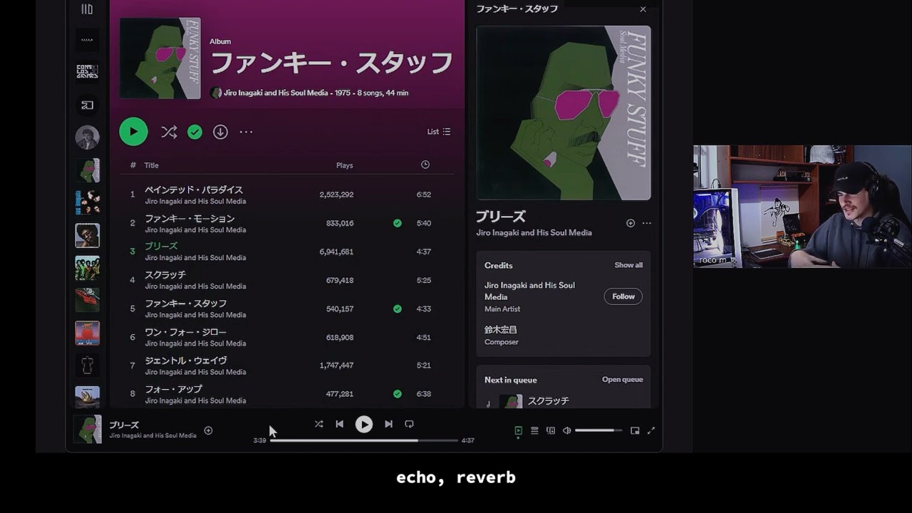Screen dimensions: 912x513
Task: Toggle repeat mode
Action: click(x=409, y=424)
